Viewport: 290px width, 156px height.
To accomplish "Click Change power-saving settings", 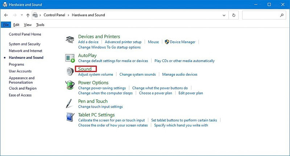I will coord(102,88).
